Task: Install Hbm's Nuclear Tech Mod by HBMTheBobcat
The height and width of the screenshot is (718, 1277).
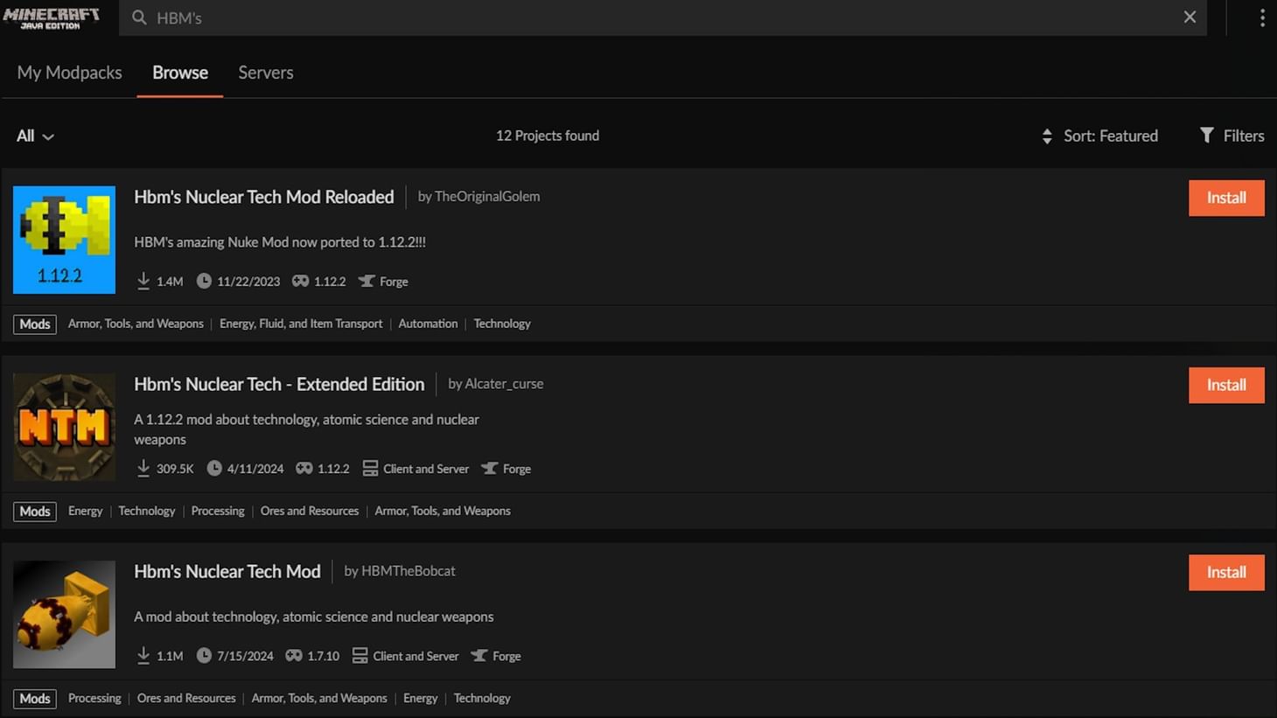Action: coord(1225,572)
